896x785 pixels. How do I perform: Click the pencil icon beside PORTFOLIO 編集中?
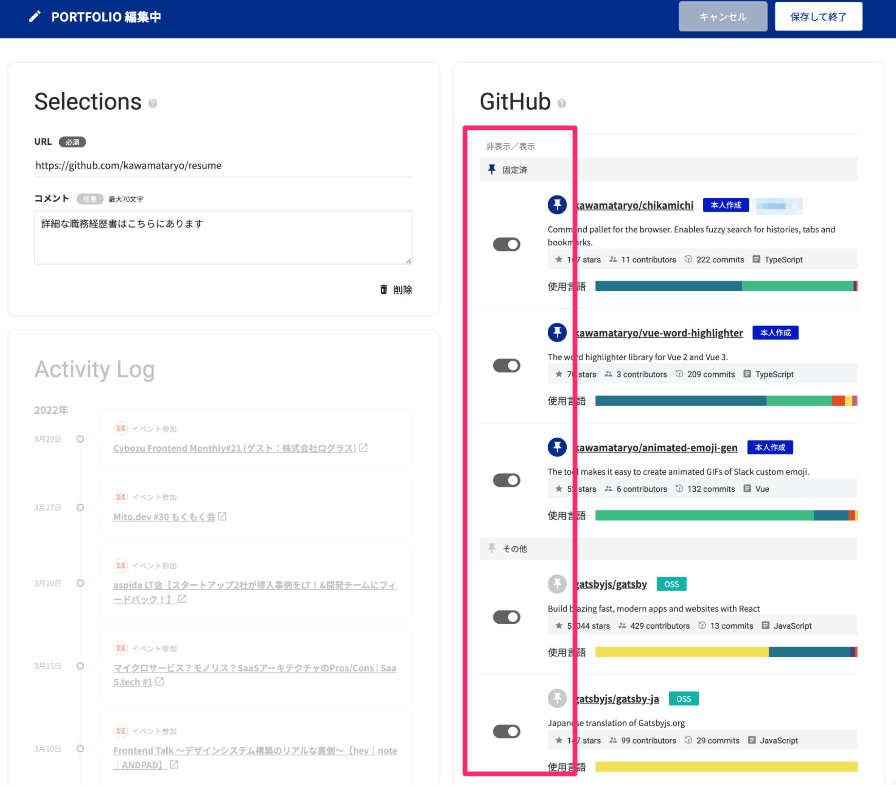[x=35, y=17]
